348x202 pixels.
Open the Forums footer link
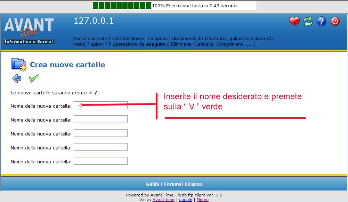coord(172,184)
